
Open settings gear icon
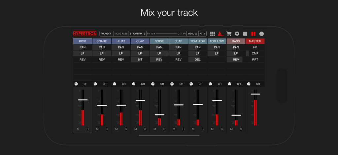click(x=237, y=34)
